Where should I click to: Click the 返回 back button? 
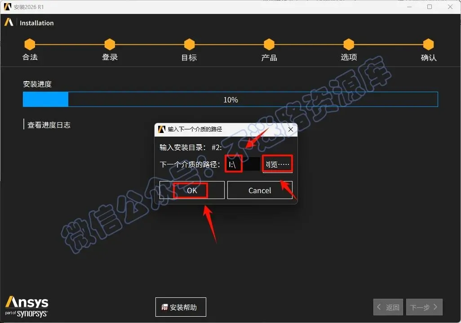click(x=388, y=307)
